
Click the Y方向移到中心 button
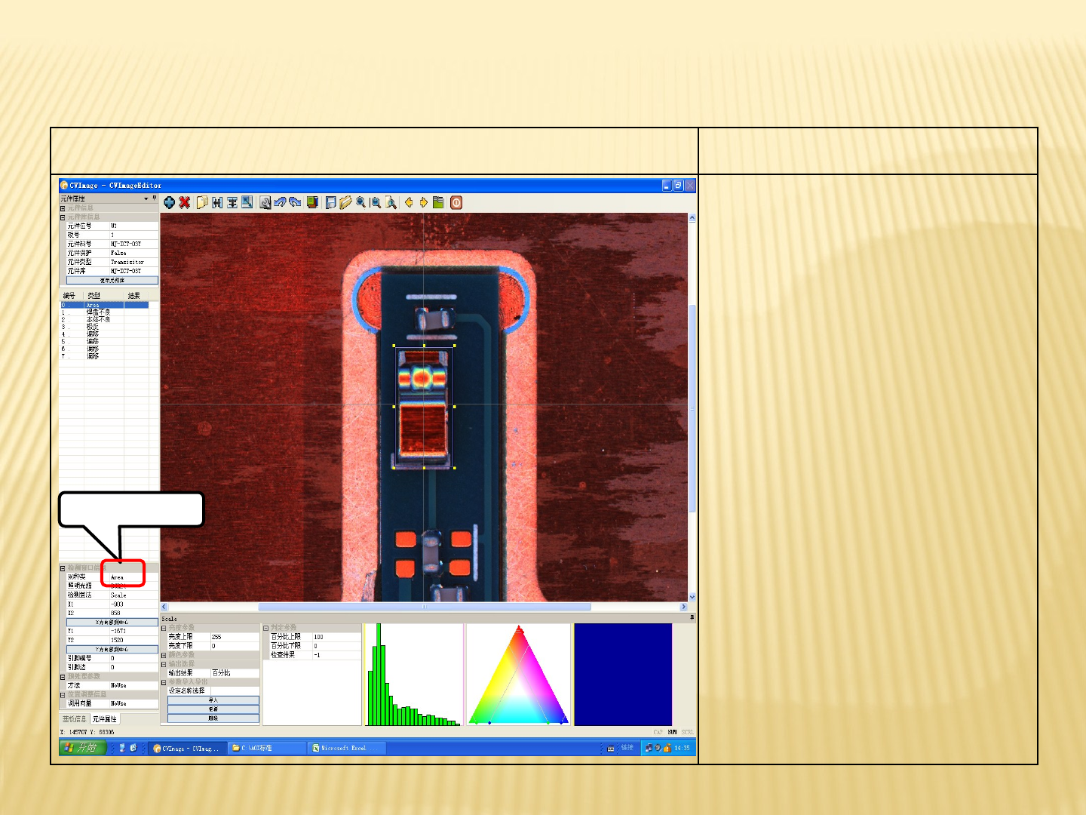pos(112,649)
